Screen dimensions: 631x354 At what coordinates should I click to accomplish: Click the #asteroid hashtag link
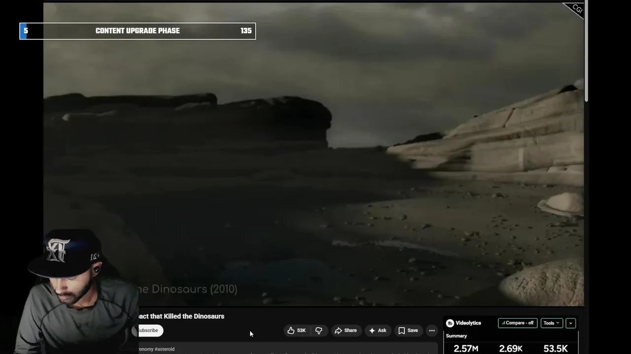coord(164,349)
